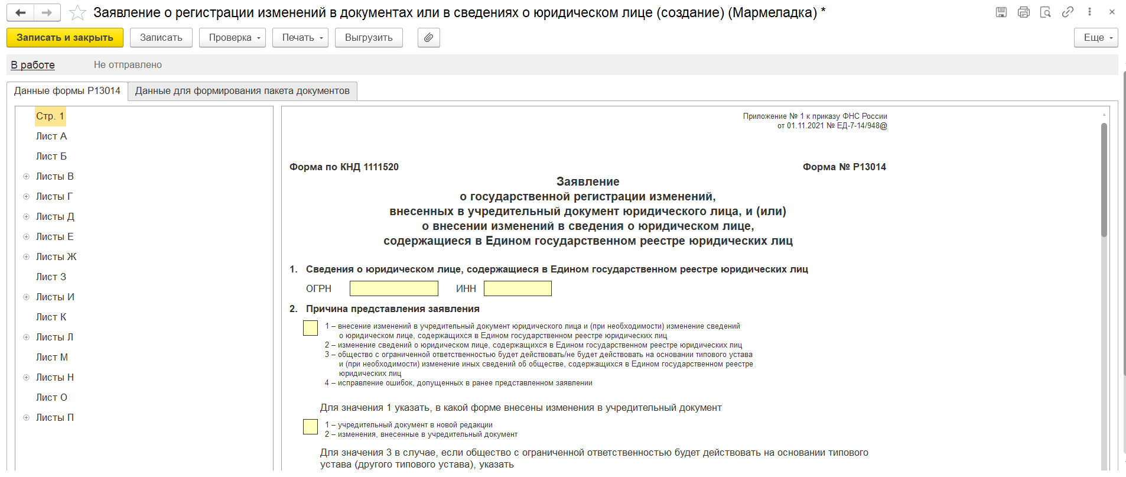Open the three-dot options menu
The width and height of the screenshot is (1126, 477).
[x=1090, y=12]
